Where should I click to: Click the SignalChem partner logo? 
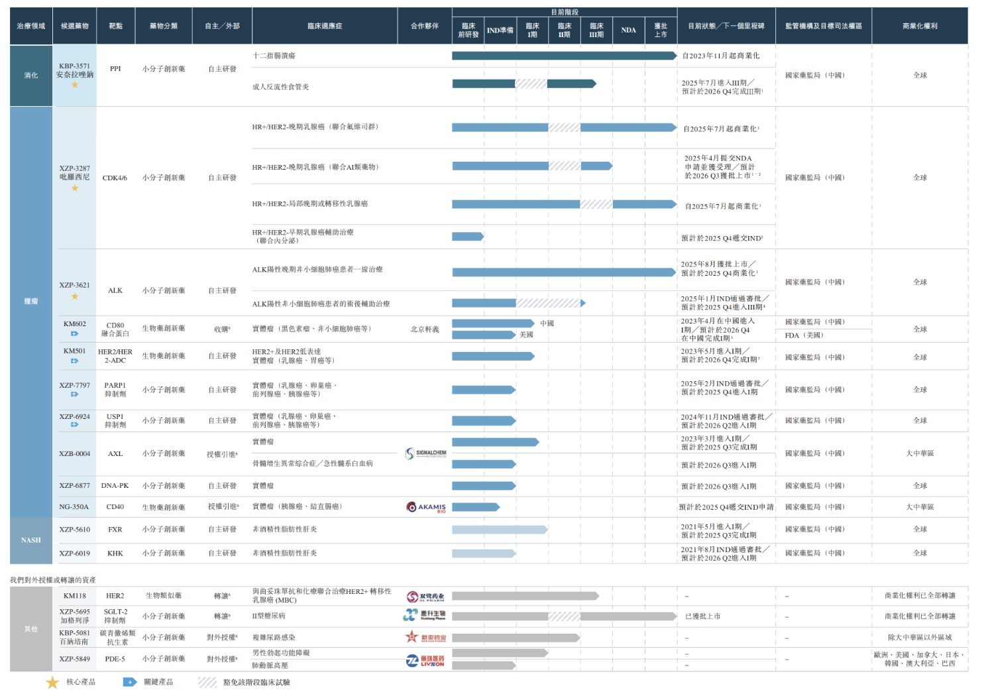(425, 453)
